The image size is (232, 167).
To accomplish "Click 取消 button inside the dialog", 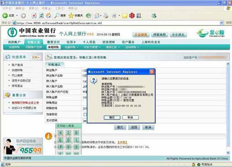I will [x=130, y=117].
